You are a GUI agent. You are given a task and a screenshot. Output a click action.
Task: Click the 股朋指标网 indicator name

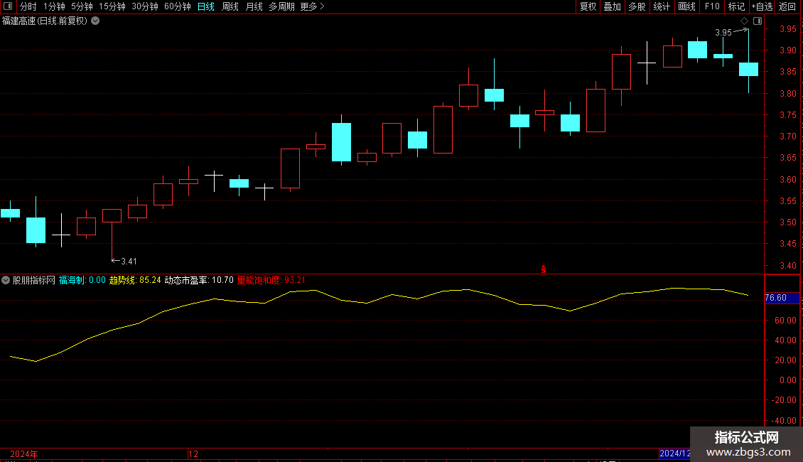point(34,280)
